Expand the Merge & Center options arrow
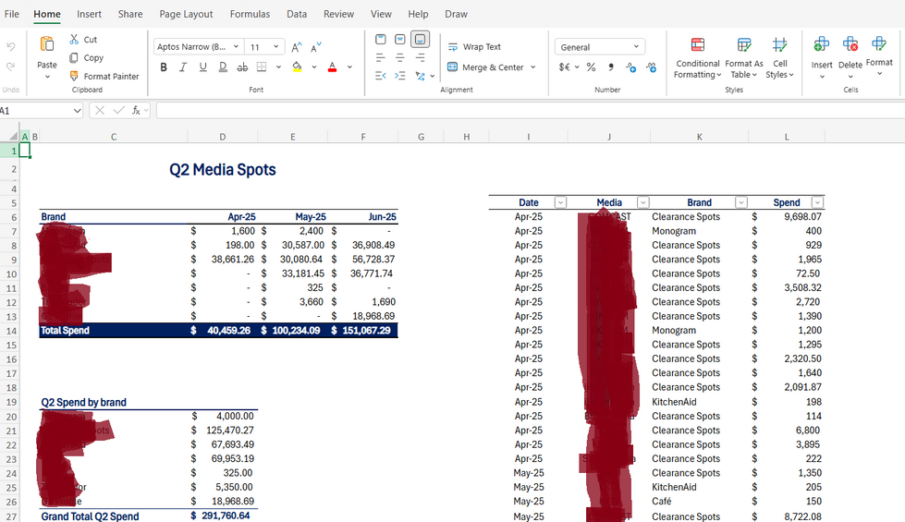This screenshot has width=905, height=522. [532, 67]
